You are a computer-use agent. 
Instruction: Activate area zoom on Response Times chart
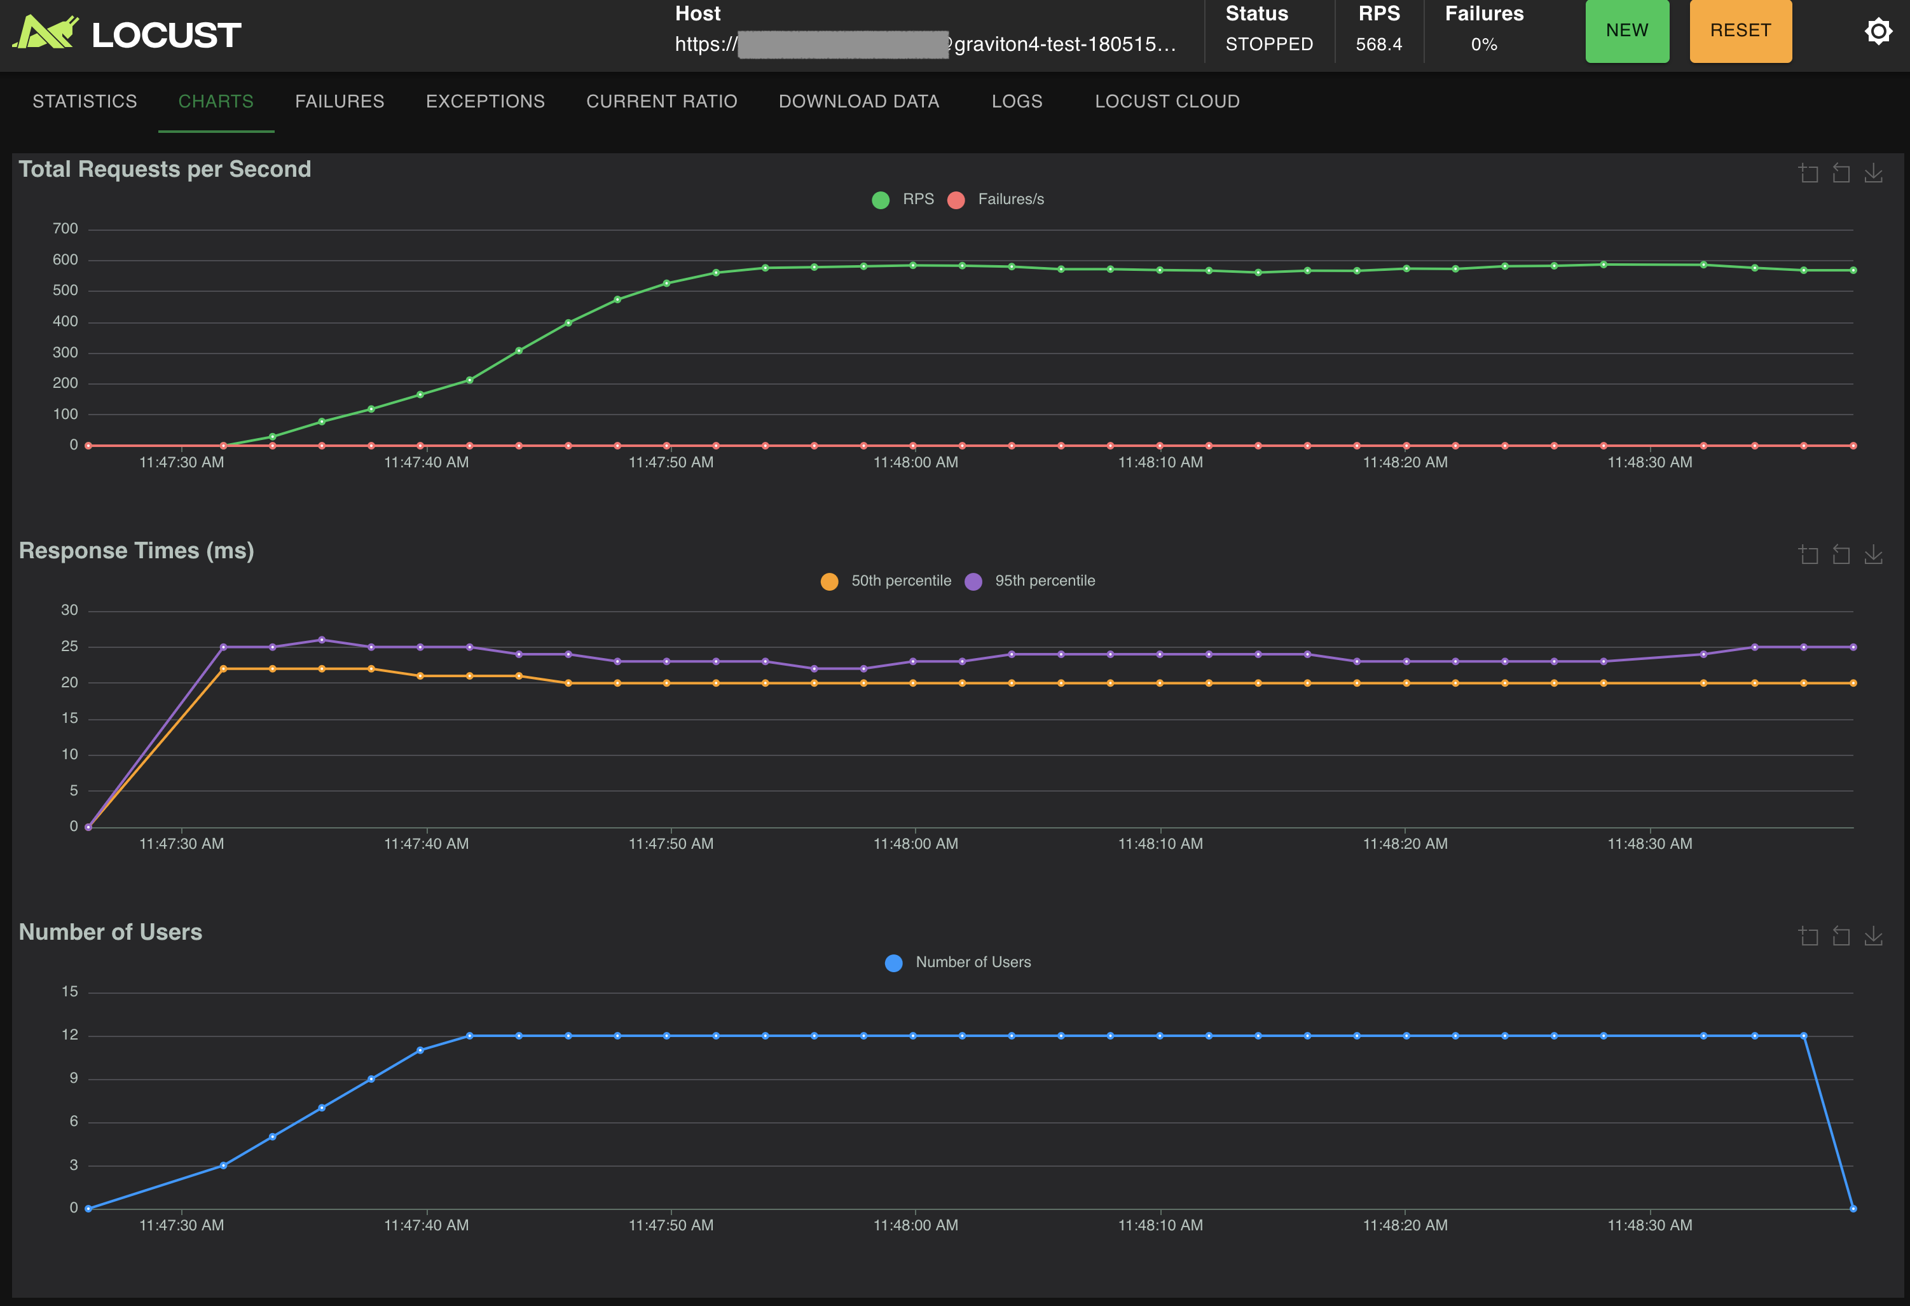click(1808, 554)
